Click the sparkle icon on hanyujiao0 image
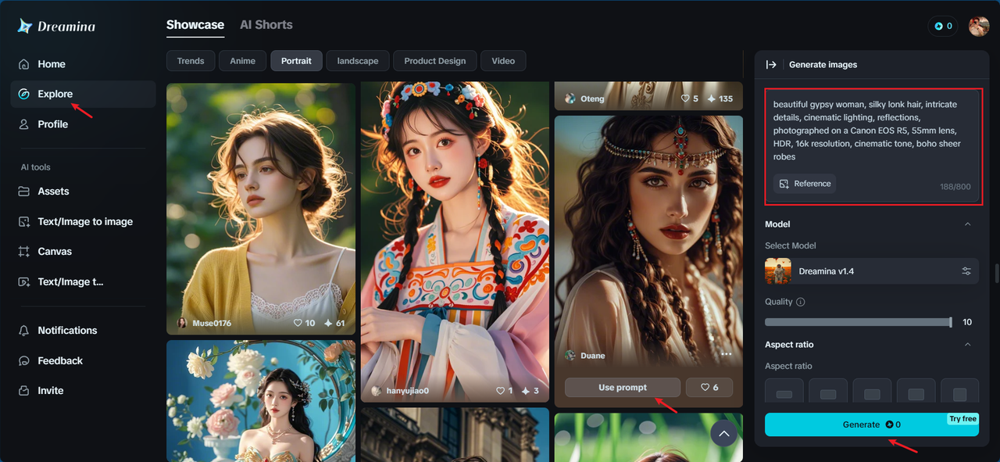This screenshot has height=462, width=1000. point(526,391)
